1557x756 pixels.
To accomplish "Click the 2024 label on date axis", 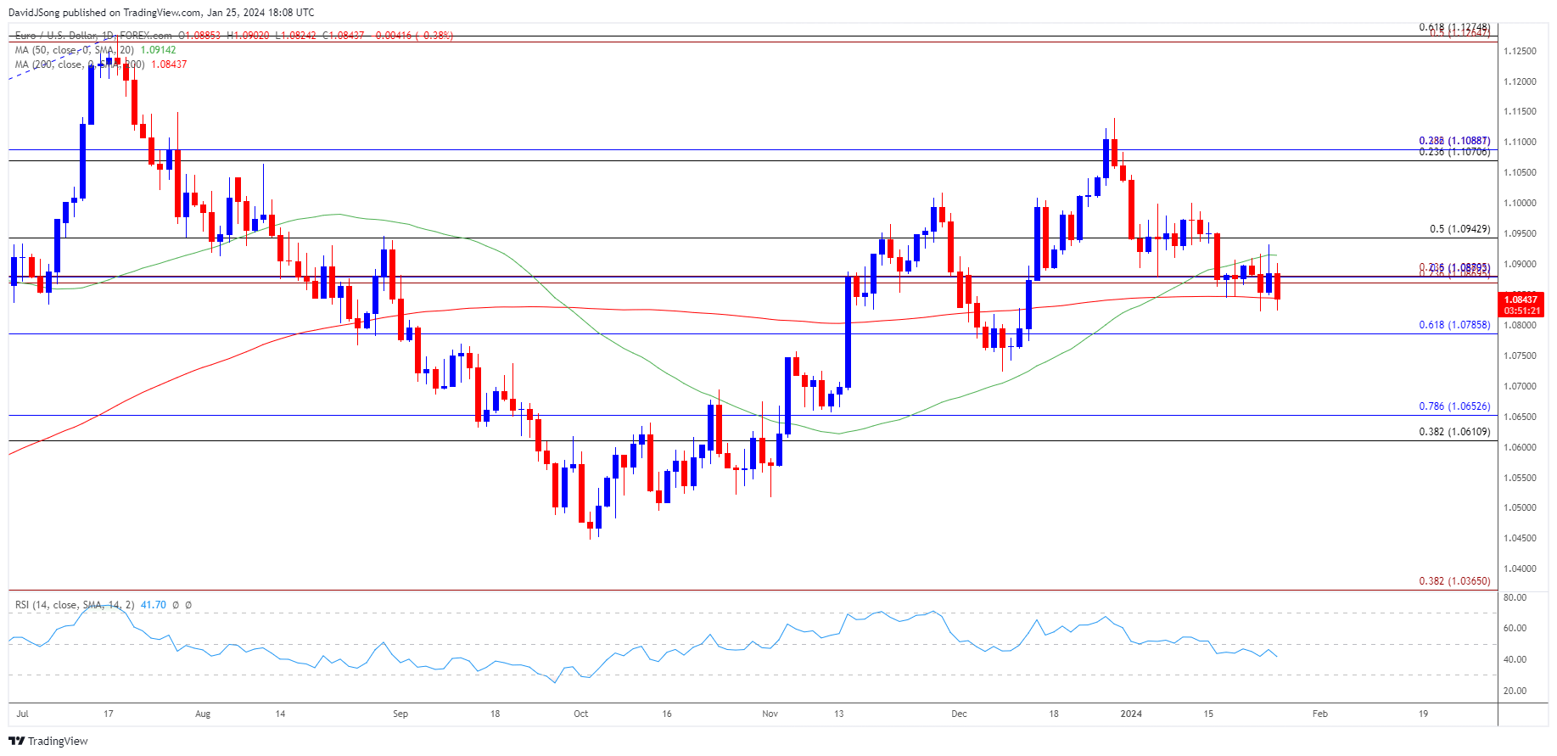I will point(1131,714).
